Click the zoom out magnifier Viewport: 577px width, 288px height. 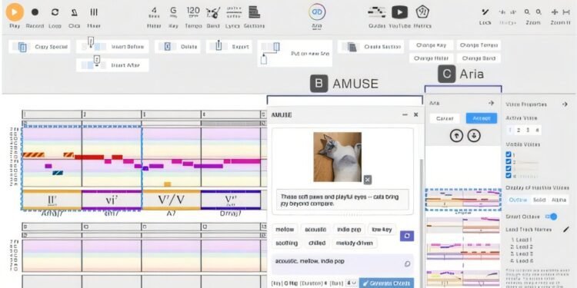[527, 12]
